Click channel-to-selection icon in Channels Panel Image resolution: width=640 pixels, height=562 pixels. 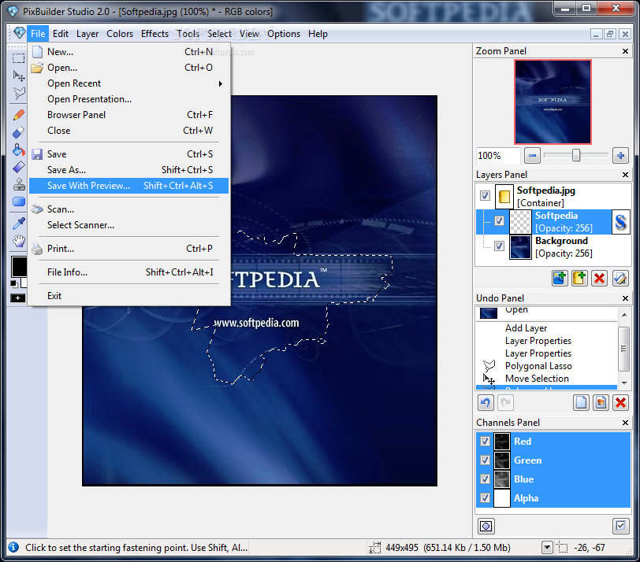(x=486, y=526)
